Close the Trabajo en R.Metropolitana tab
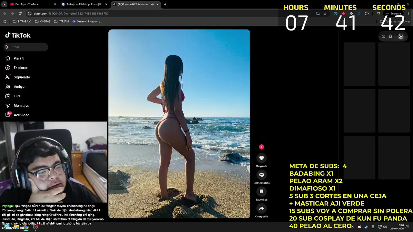The image size is (413, 232). tap(106, 4)
